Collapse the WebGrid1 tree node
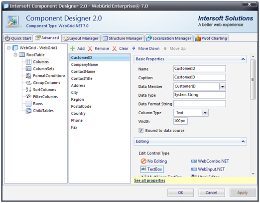This screenshot has width=260, height=203. coord(8,48)
